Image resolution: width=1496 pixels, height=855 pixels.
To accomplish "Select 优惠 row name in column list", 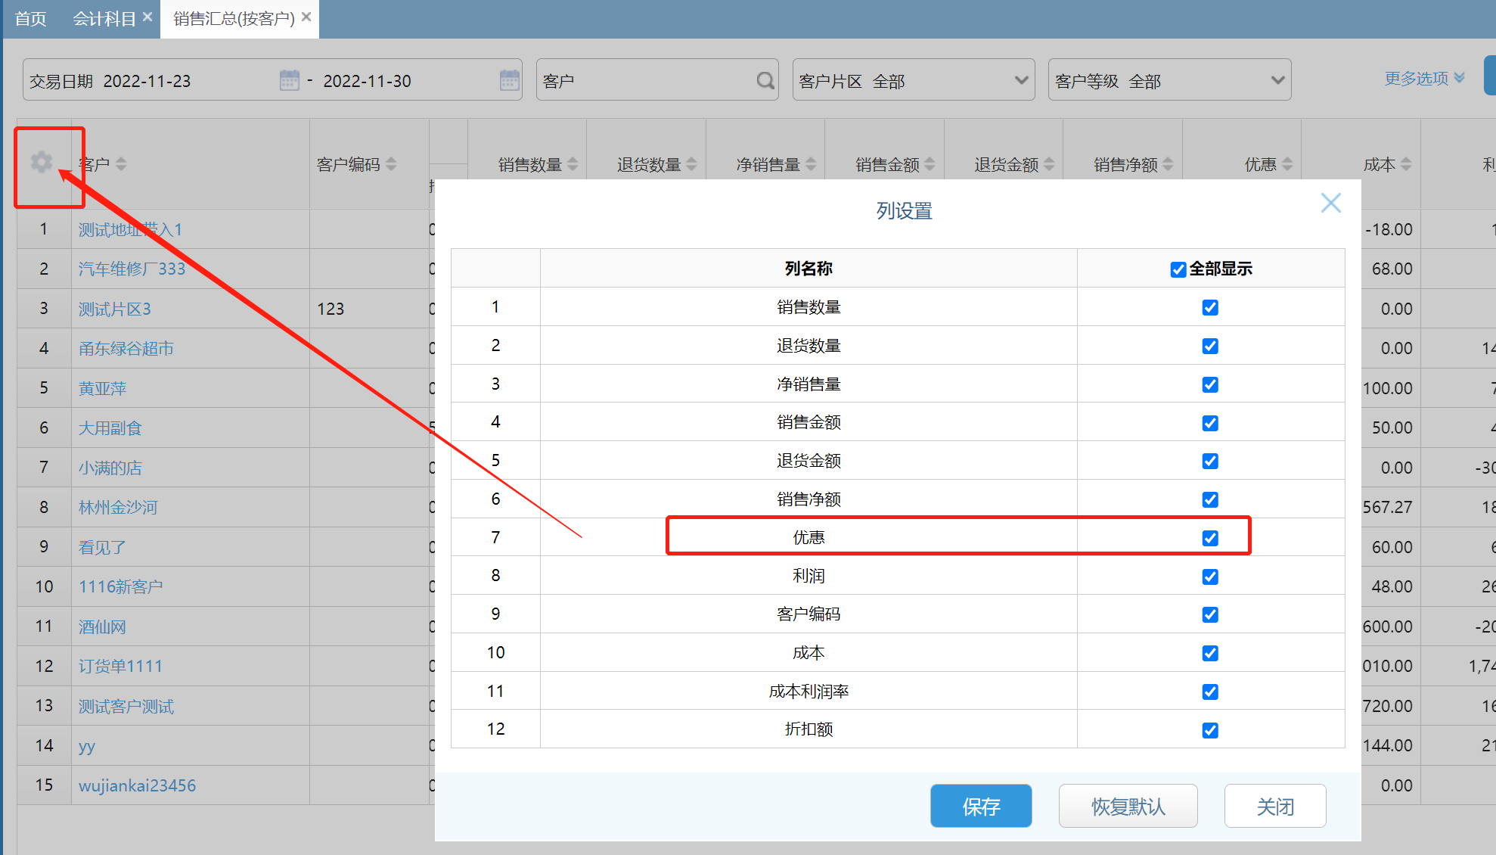I will point(809,537).
